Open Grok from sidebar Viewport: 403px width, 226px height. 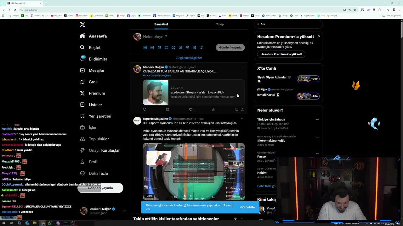coord(89,82)
